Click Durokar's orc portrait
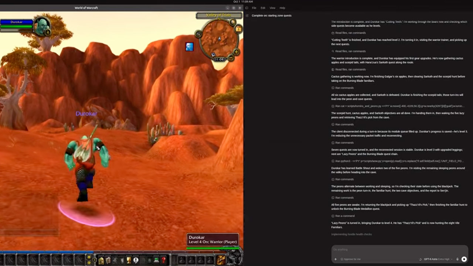This screenshot has height=266, width=473. (42, 26)
